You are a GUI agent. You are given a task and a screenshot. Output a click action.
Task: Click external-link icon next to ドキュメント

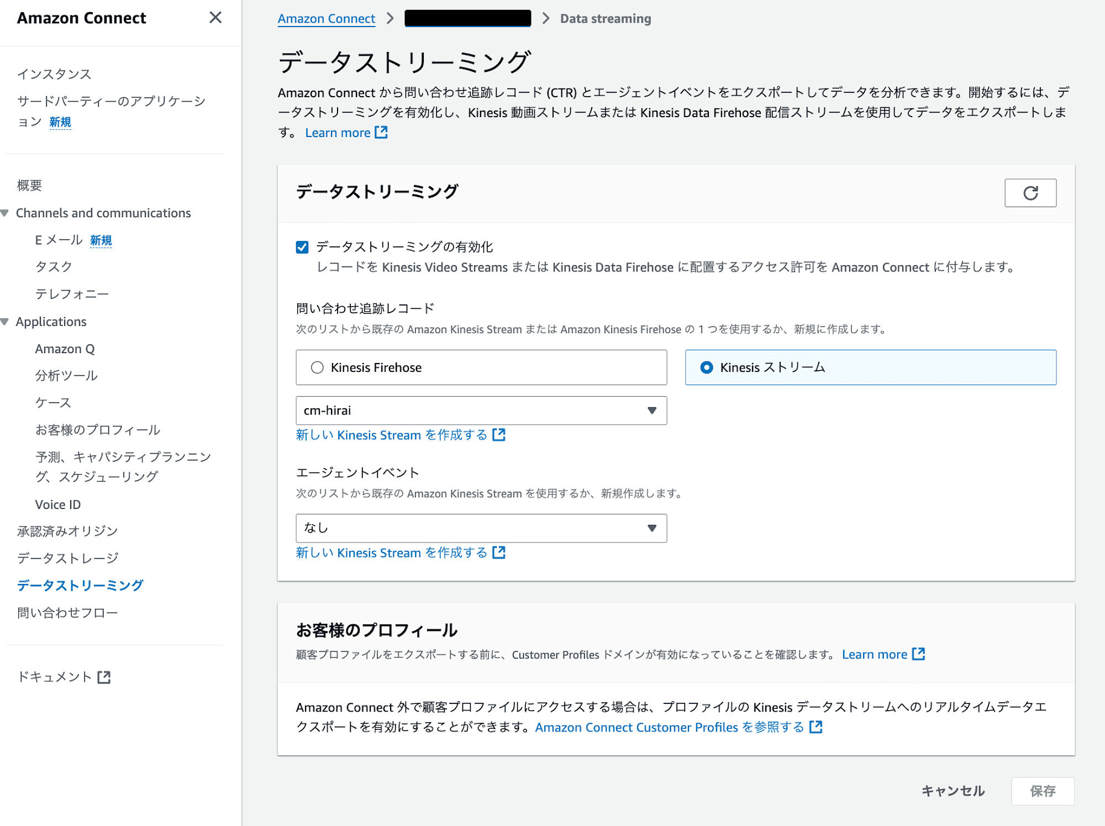pyautogui.click(x=104, y=677)
